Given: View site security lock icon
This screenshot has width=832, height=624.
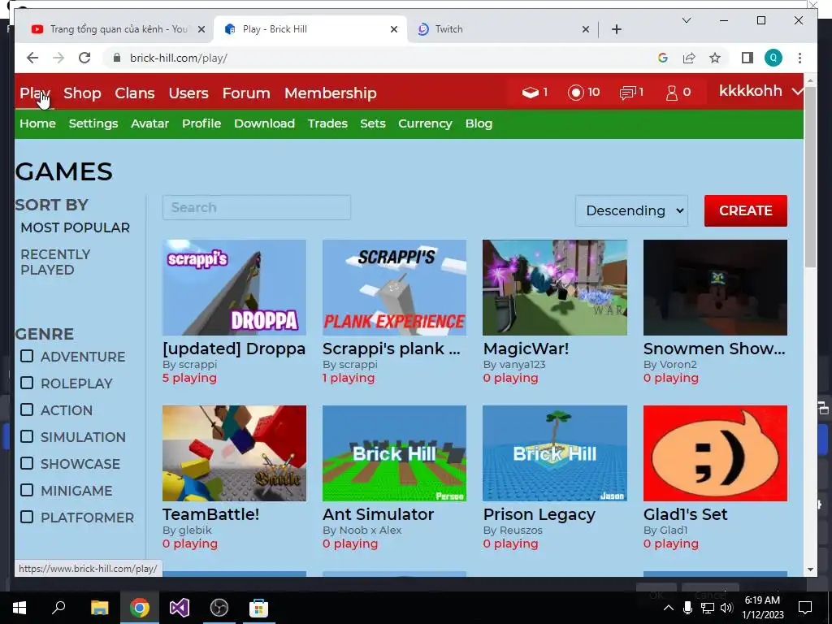Looking at the screenshot, I should (x=117, y=58).
